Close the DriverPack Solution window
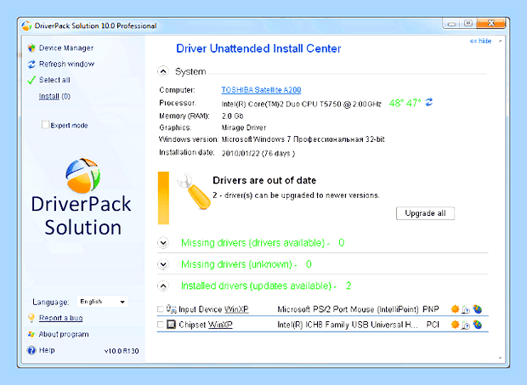This screenshot has height=385, width=527. pos(491,23)
